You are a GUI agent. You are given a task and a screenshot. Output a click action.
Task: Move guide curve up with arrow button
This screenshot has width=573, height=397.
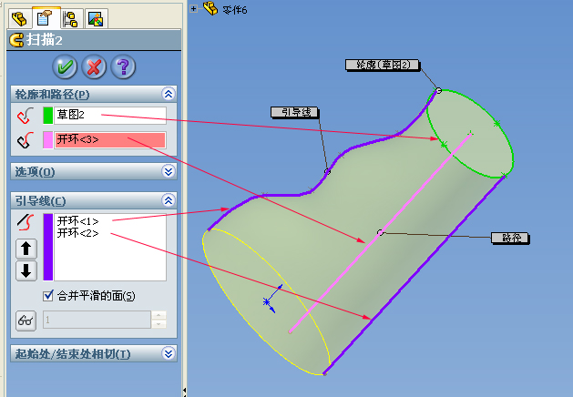[x=26, y=249]
